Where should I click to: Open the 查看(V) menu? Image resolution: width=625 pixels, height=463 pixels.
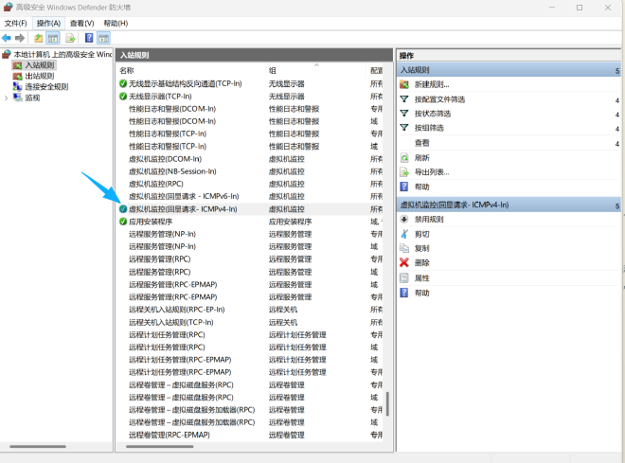81,23
